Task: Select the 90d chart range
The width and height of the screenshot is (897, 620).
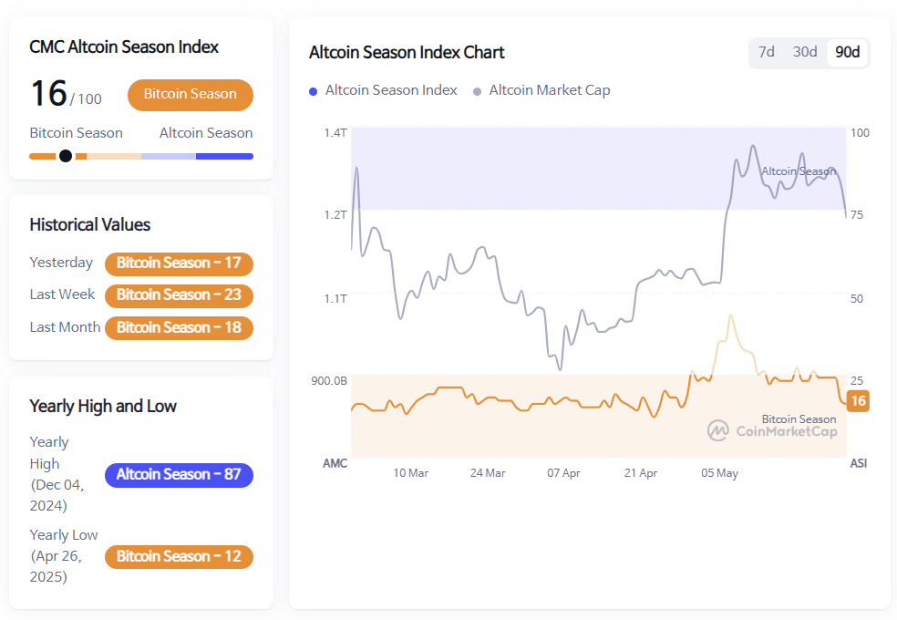Action: [x=848, y=52]
